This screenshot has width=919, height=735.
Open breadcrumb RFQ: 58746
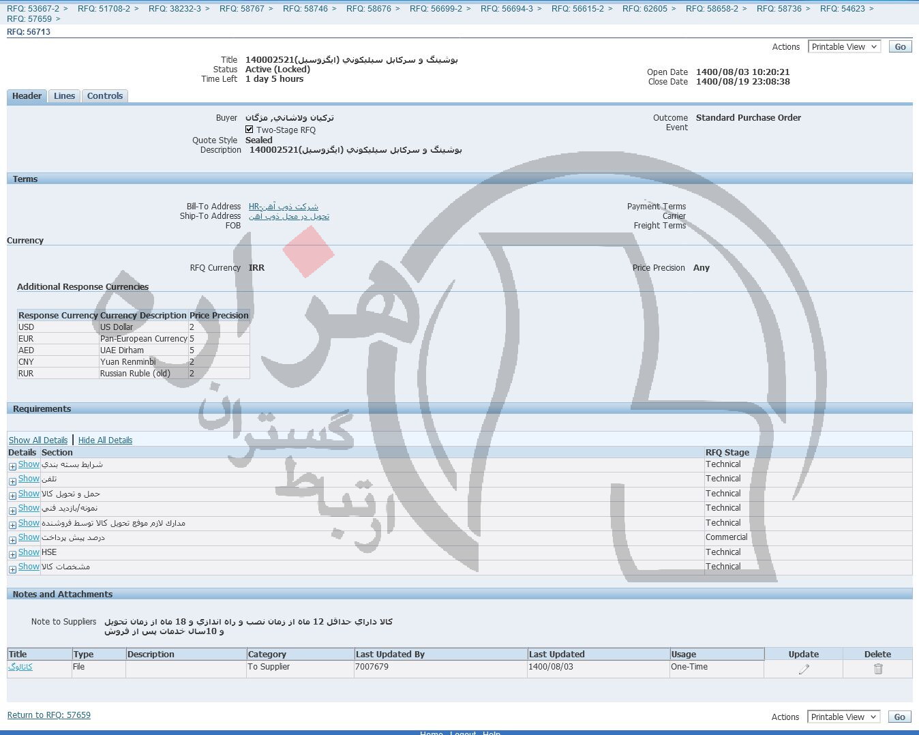305,9
